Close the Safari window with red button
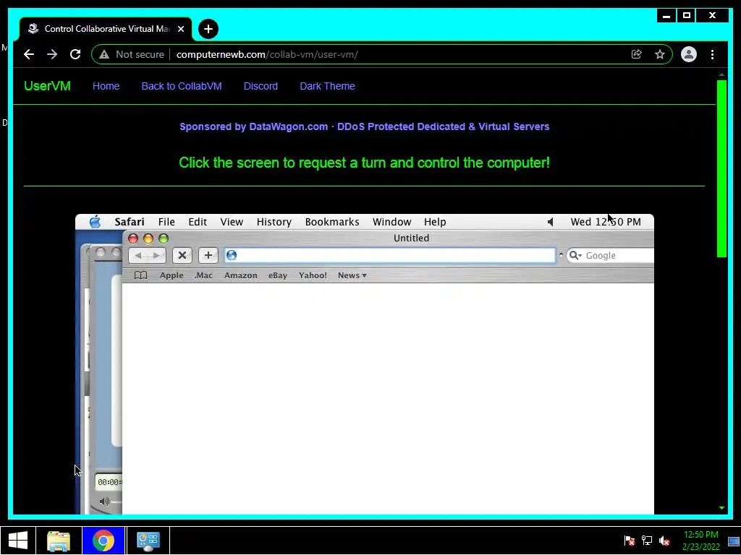 click(x=133, y=238)
